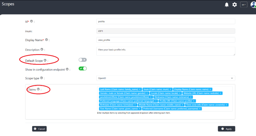Open the notifications bell icon
256x136 pixels.
pyautogui.click(x=227, y=4)
